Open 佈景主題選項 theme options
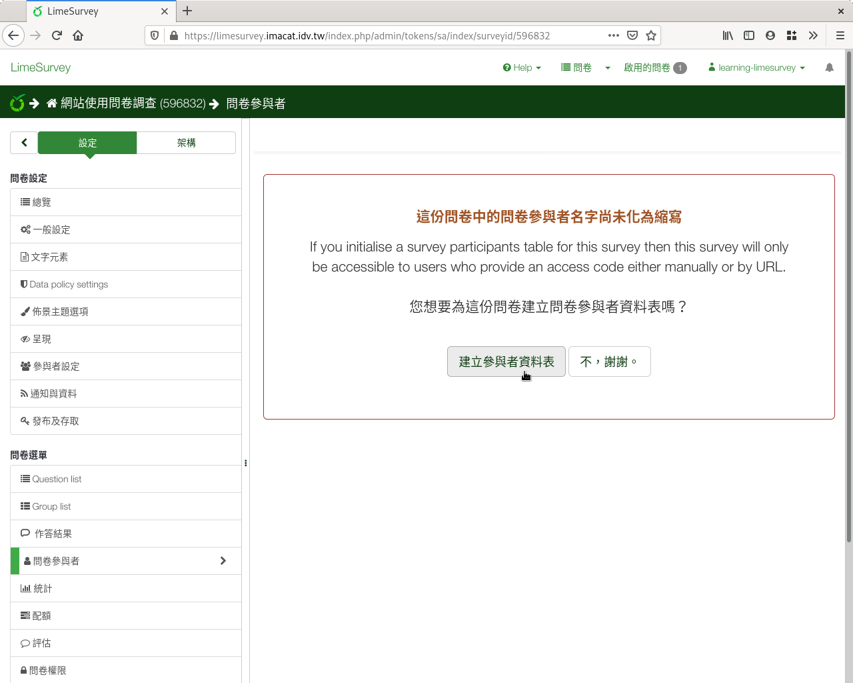This screenshot has height=683, width=853. tap(126, 311)
